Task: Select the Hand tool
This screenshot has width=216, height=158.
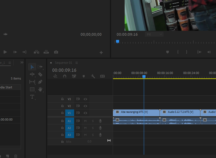Action: 40,89
